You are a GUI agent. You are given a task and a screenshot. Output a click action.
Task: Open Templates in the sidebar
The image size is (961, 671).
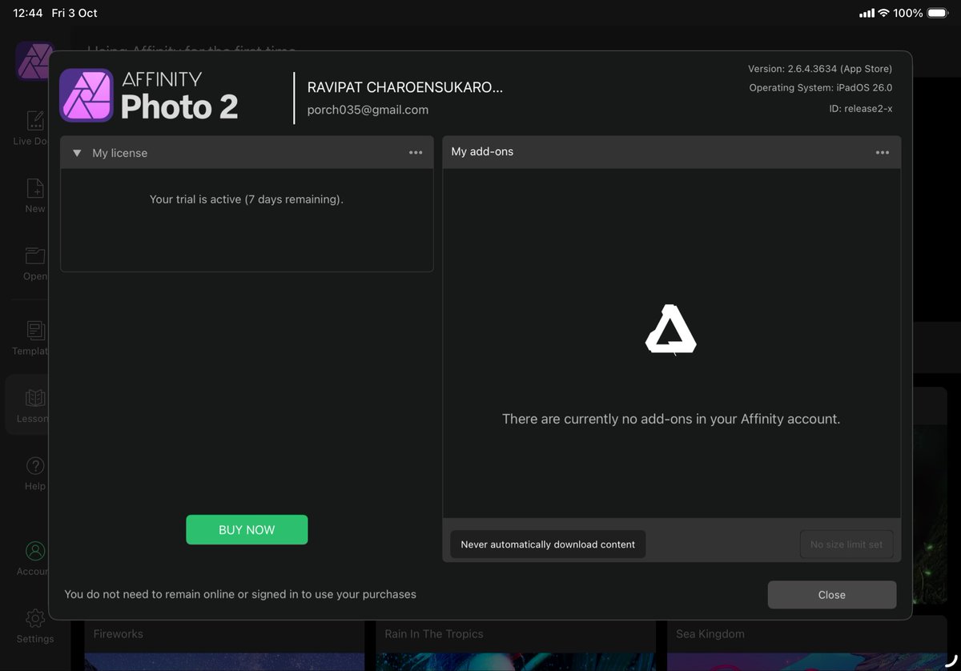(x=32, y=338)
